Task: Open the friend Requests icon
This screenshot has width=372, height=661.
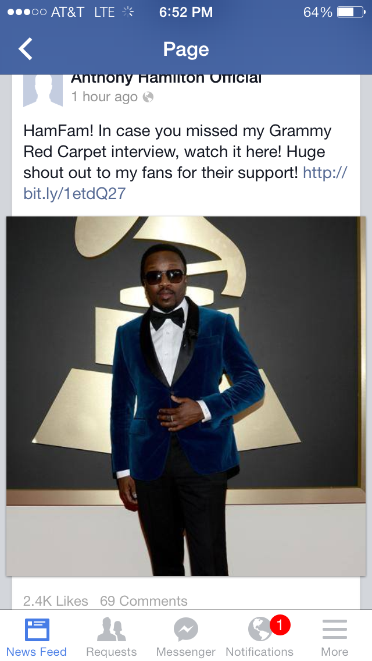Action: tap(112, 630)
